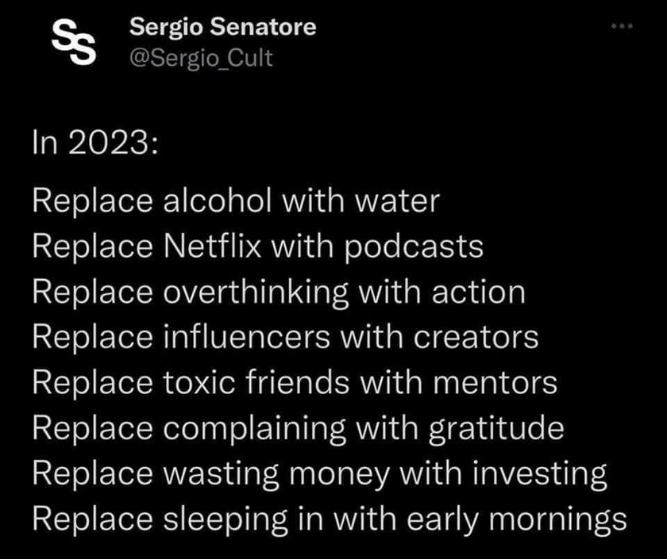Image resolution: width=667 pixels, height=559 pixels.
Task: Click the line "Replace wasting money with investing"
Action: 320,474
